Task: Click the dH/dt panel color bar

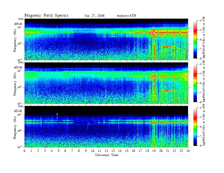Action: 195,40
